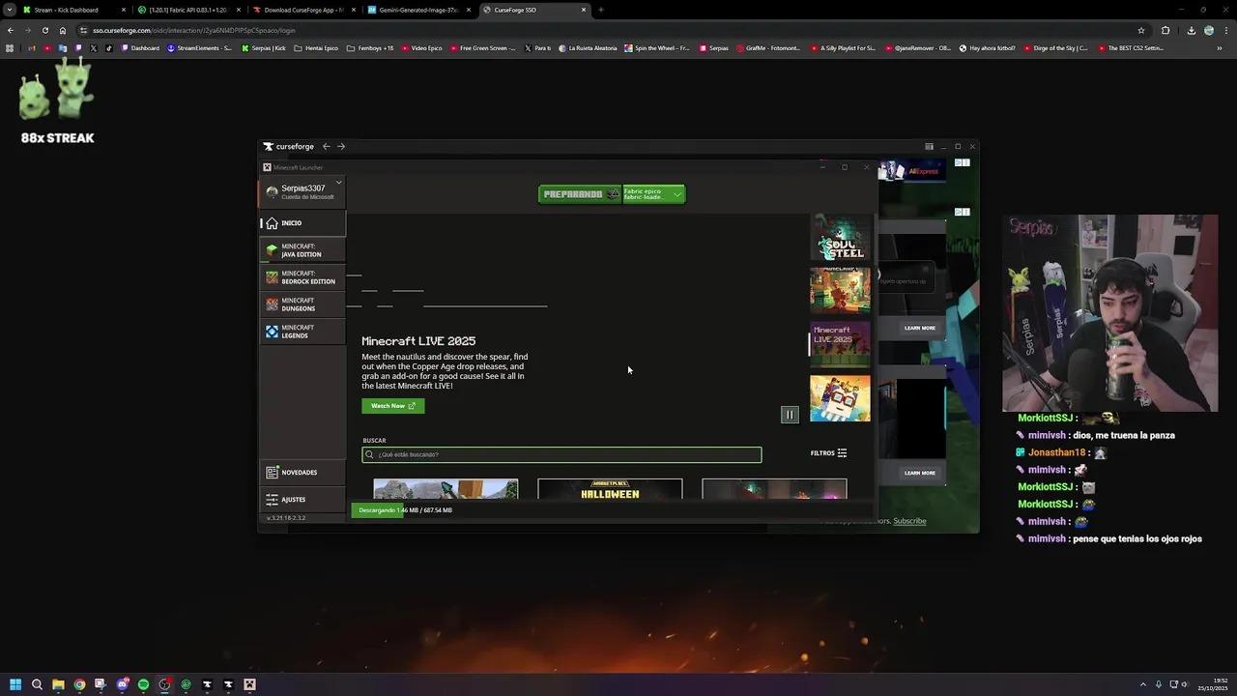Click the Subscribe link in CurseForge window
The width and height of the screenshot is (1237, 696).
pyautogui.click(x=909, y=521)
